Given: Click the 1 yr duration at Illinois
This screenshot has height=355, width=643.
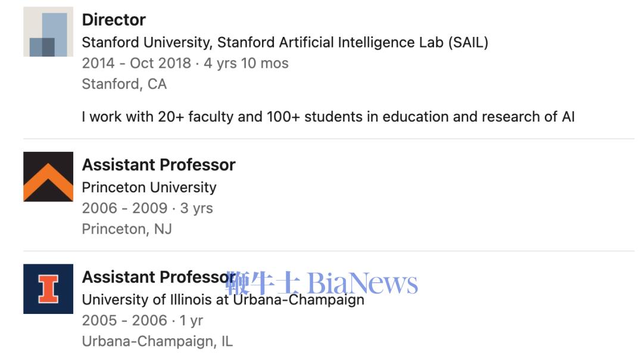Looking at the screenshot, I should [191, 320].
